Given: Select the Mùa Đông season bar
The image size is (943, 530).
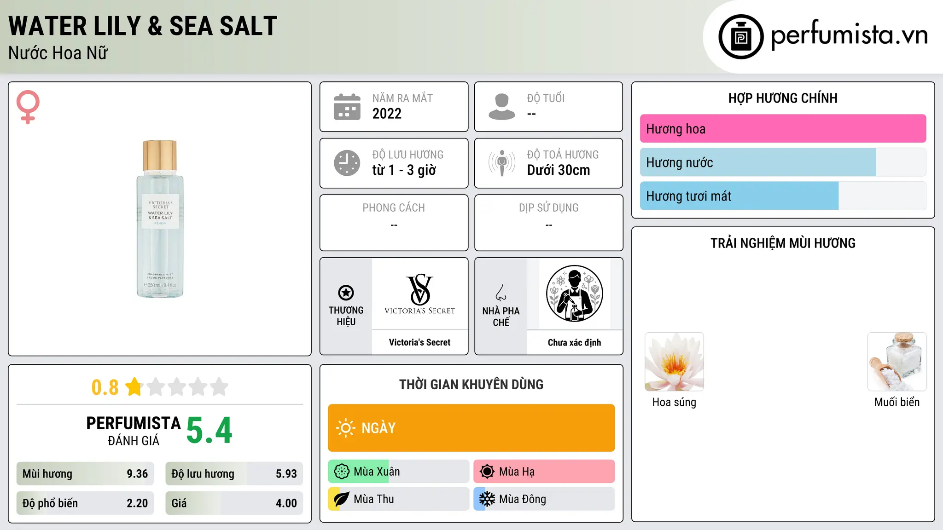Looking at the screenshot, I should pos(544,499).
